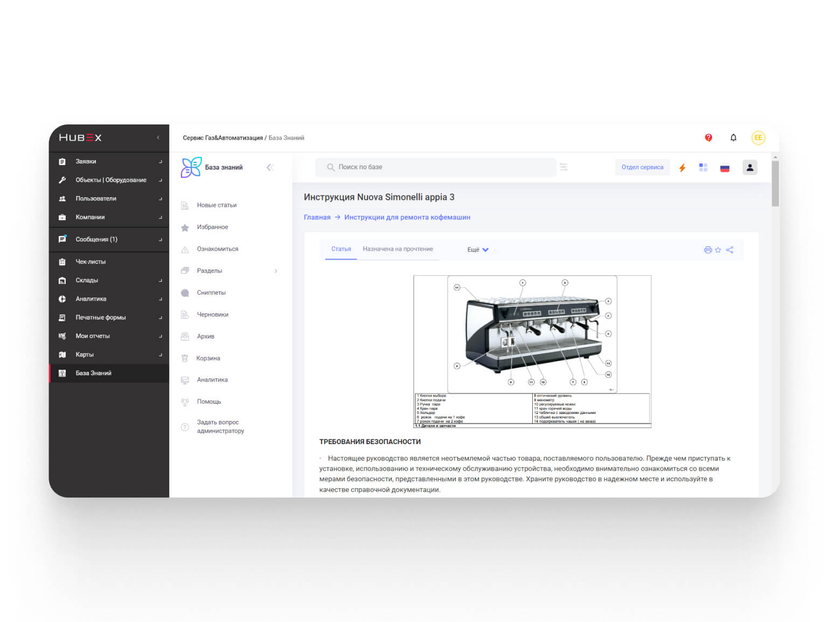Share the article via share icon
Viewport: 829px width, 622px height.
click(x=729, y=250)
